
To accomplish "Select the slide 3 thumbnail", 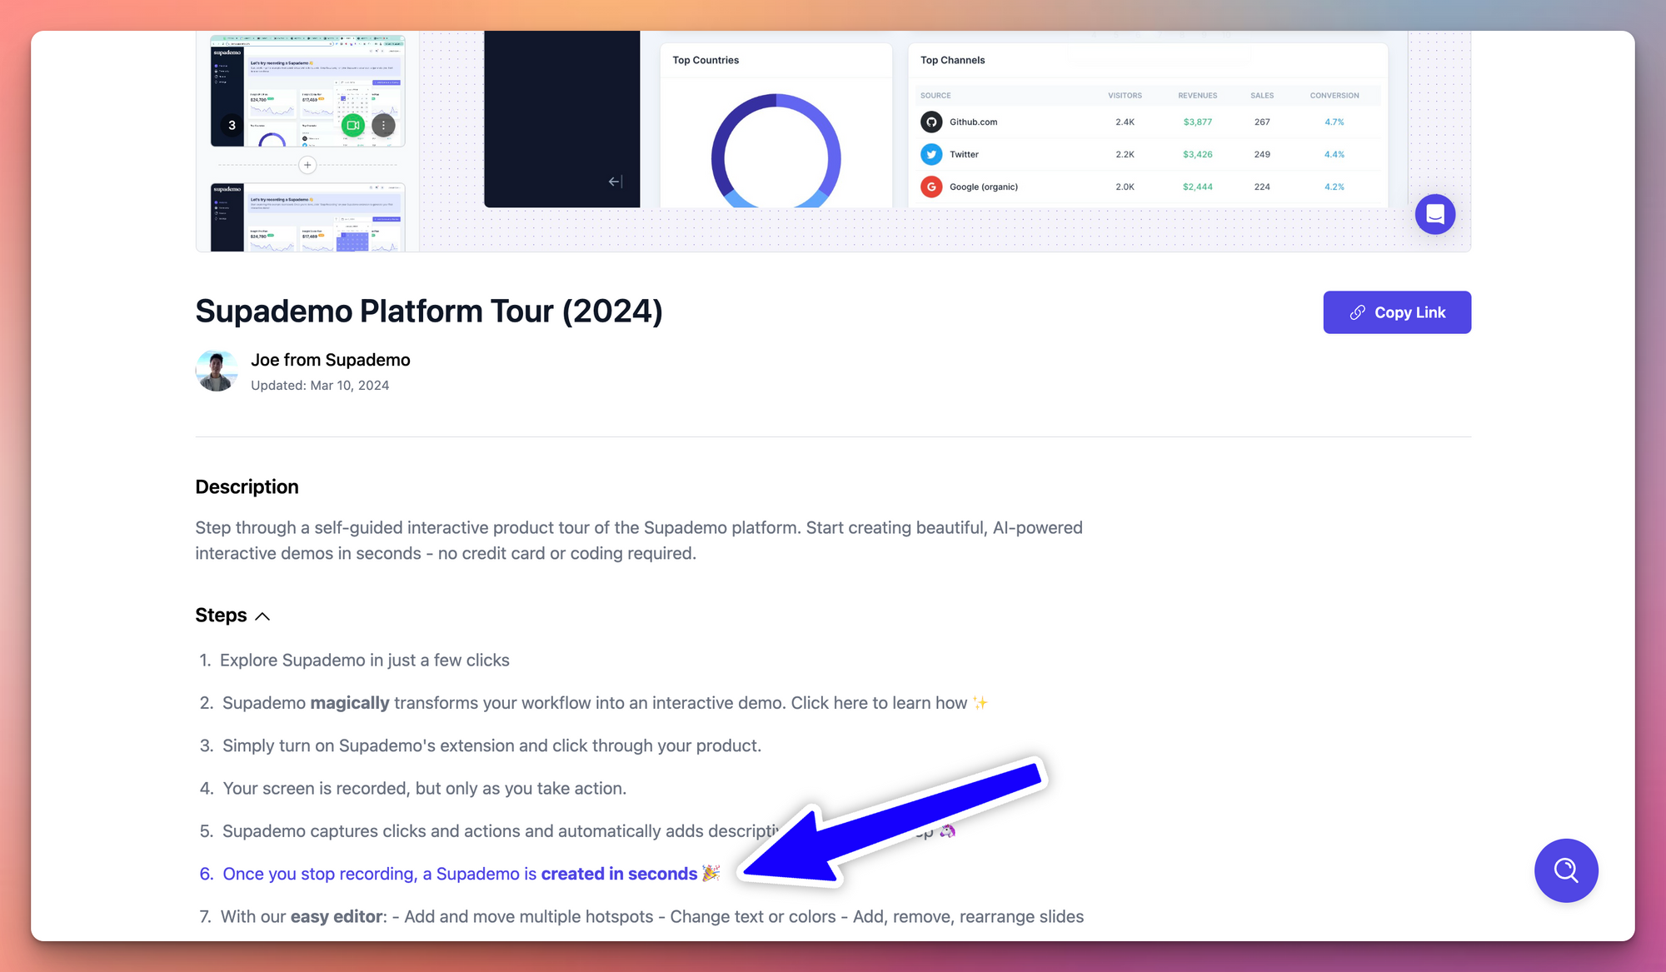I will click(307, 91).
